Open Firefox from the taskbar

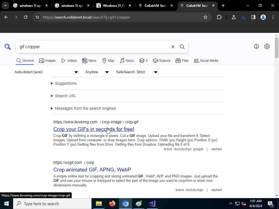(112, 204)
